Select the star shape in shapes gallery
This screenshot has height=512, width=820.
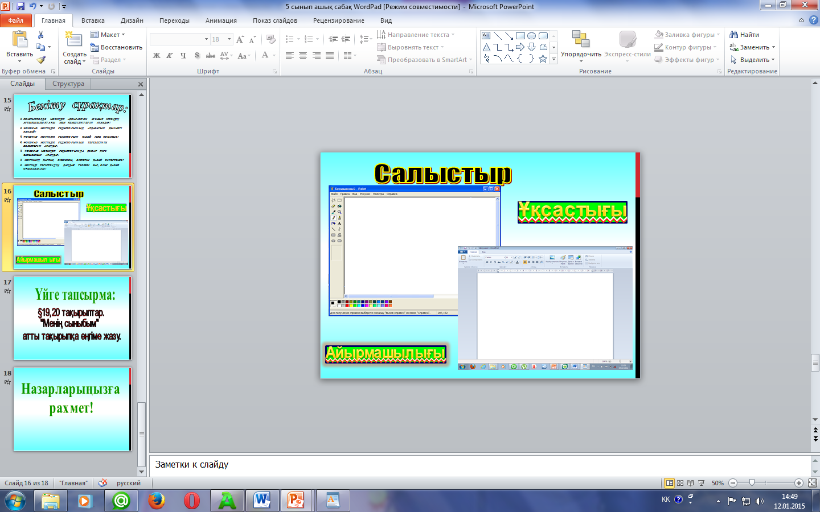tap(543, 59)
